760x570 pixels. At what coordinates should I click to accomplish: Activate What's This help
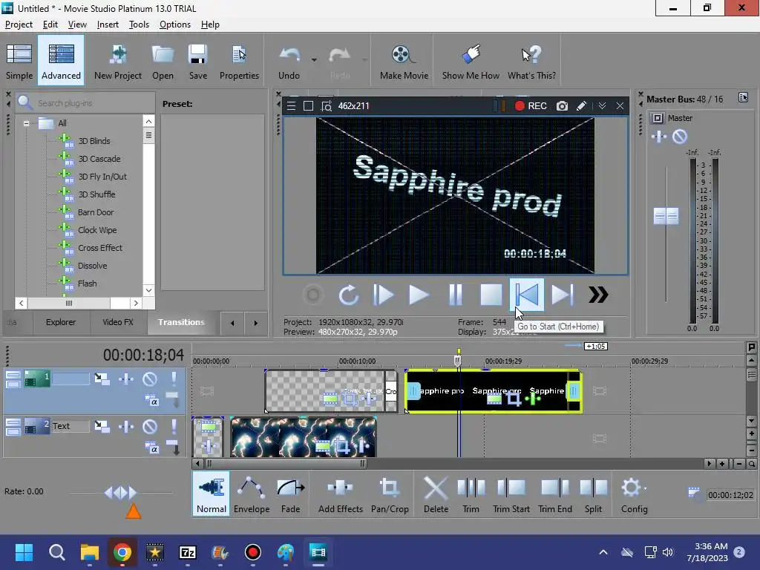tap(531, 61)
